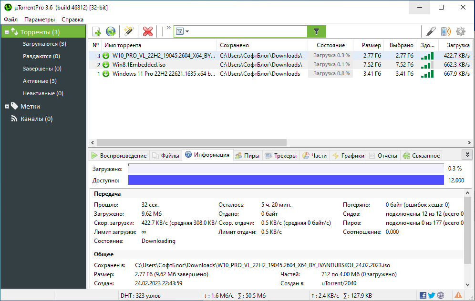This screenshot has width=475, height=301.
Task: Launch the torrent creation wizard icon
Action: [x=128, y=31]
